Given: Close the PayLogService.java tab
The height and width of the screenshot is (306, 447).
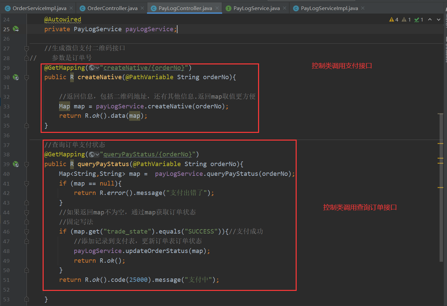Looking at the screenshot, I should click(x=284, y=8).
